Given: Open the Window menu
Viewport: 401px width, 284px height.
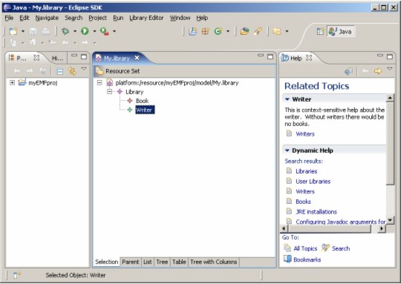Looking at the screenshot, I should tap(180, 18).
